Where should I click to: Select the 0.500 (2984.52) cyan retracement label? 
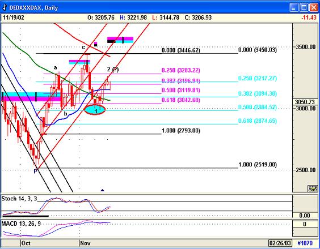click(x=258, y=107)
